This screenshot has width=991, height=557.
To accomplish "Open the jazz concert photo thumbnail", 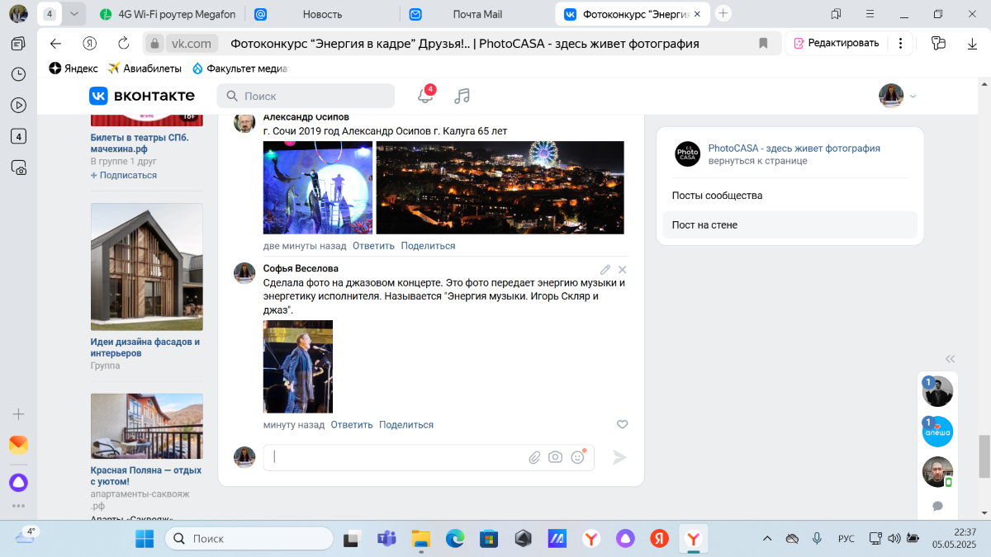I will tap(298, 366).
